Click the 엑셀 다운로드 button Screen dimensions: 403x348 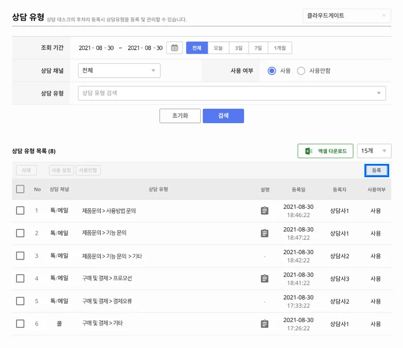point(325,151)
